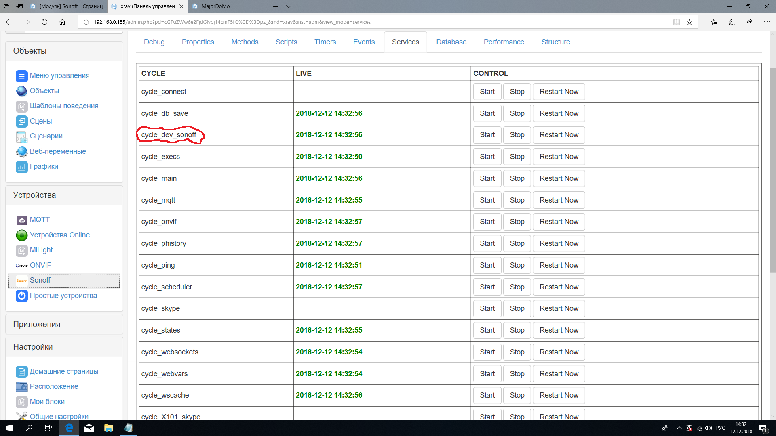Screen dimensions: 776x436
Task: Restart cycle_dev_sonoff now
Action: [x=559, y=135]
